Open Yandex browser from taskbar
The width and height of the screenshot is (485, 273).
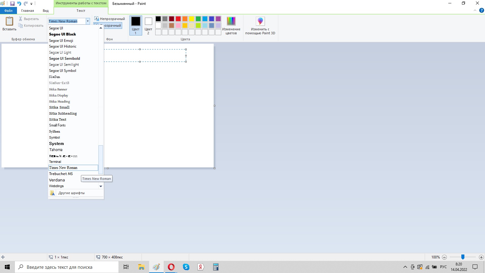click(x=201, y=267)
